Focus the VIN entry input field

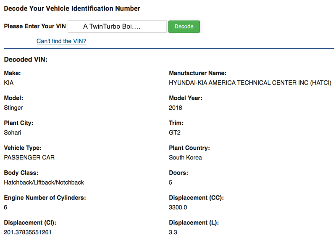117,26
